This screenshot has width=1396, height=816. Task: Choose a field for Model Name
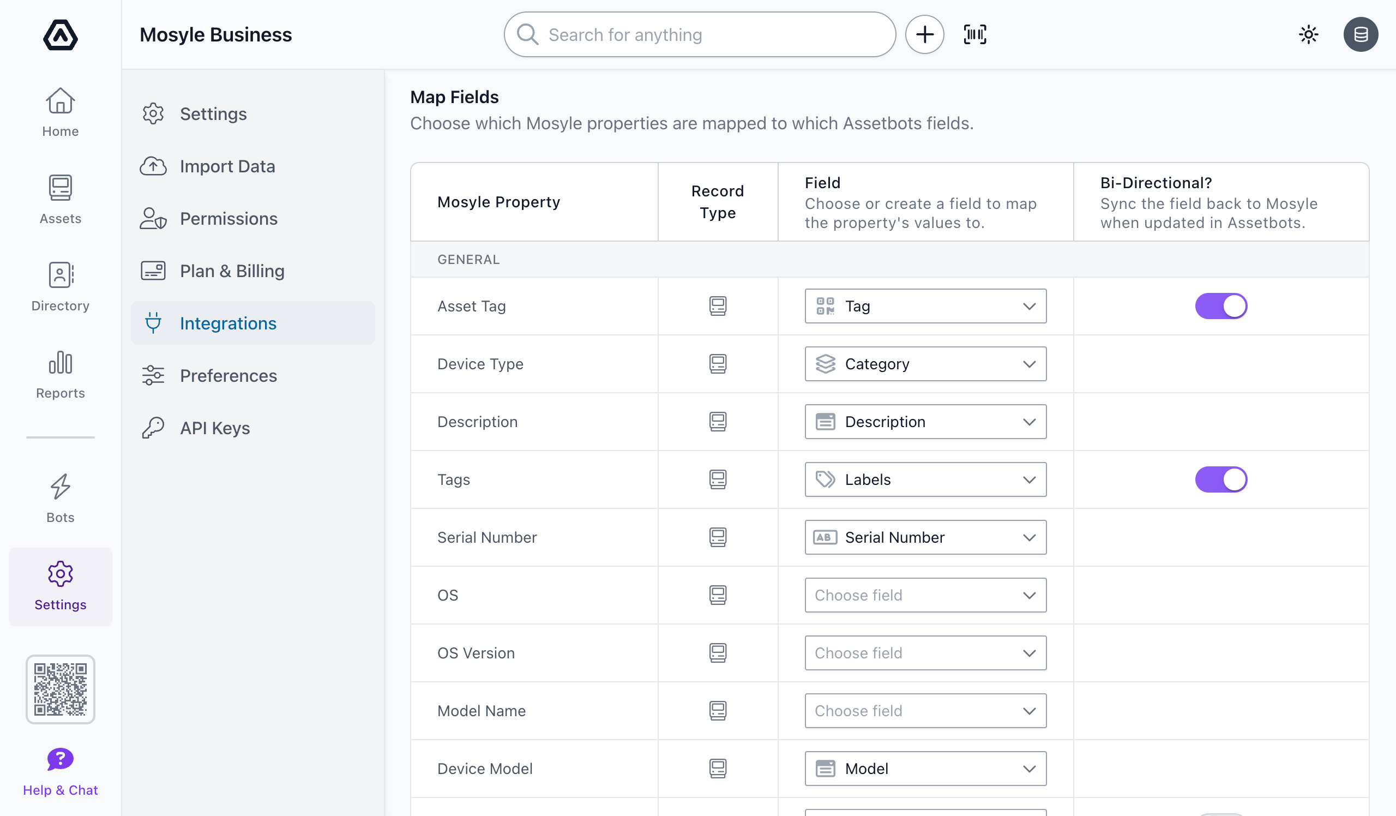click(x=925, y=711)
